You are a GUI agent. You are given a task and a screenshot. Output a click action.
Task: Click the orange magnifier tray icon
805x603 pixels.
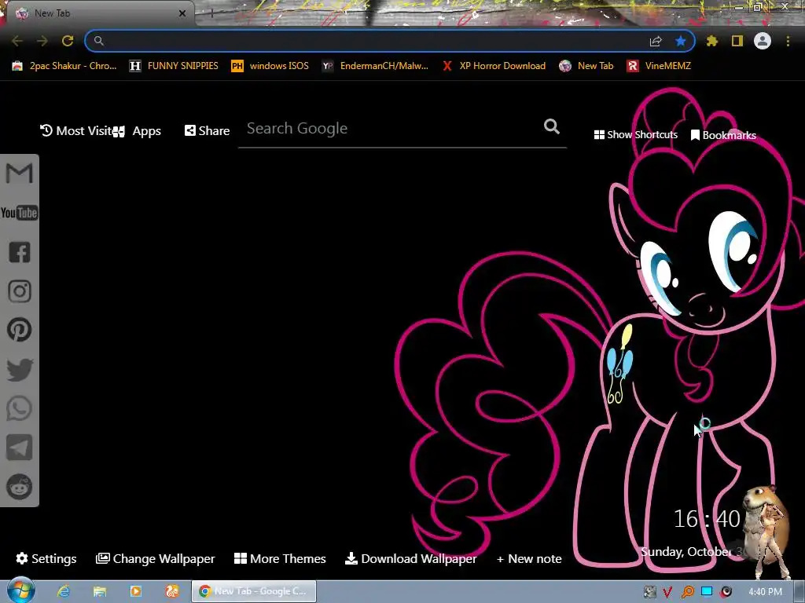[687, 592]
